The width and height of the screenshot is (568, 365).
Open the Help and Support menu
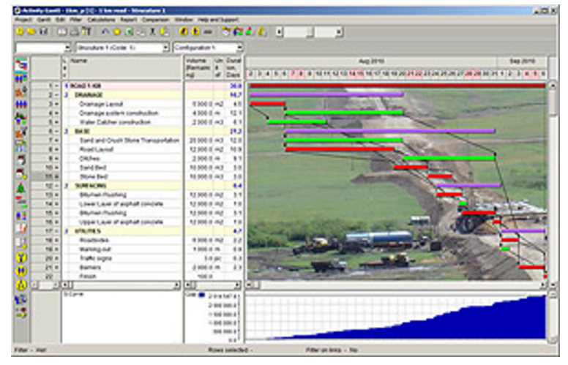[x=218, y=20]
